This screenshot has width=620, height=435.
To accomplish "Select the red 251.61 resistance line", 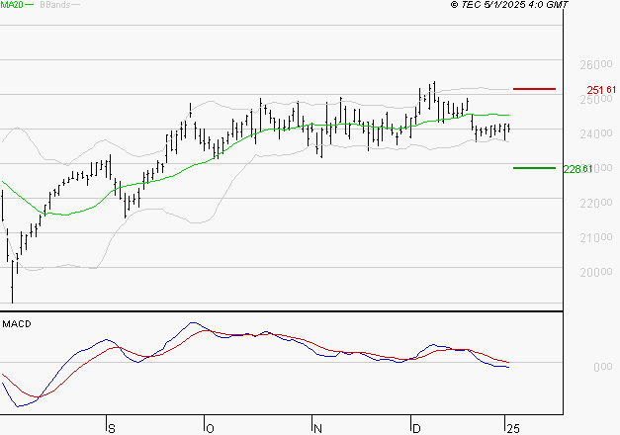I will click(x=534, y=89).
